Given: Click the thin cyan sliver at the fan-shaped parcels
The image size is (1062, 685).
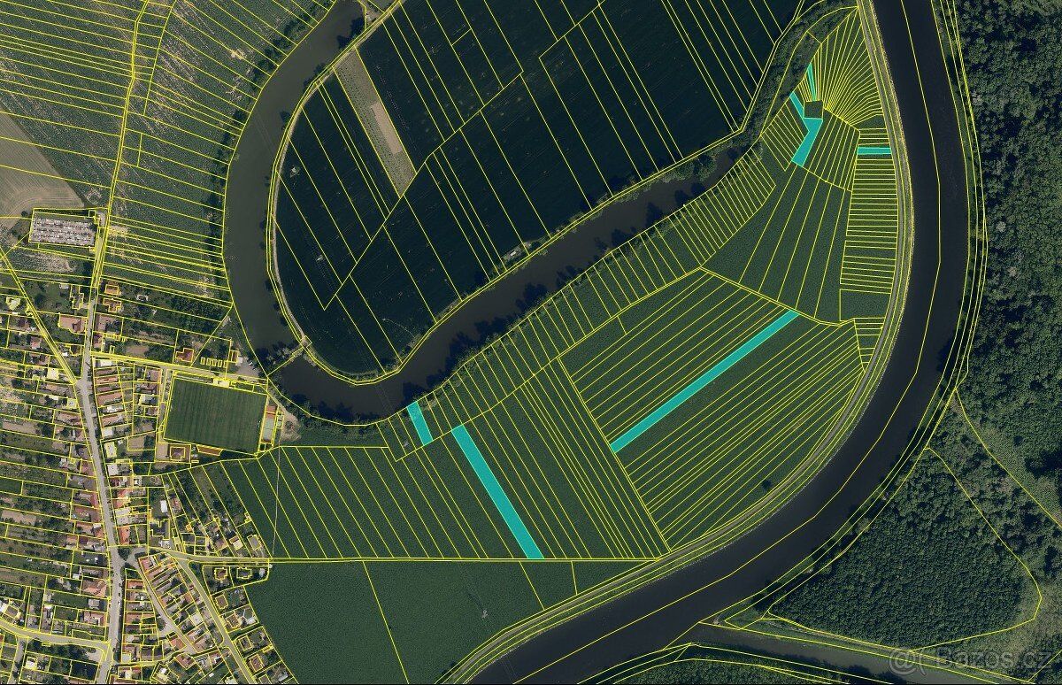Looking at the screenshot, I should (x=810, y=79).
